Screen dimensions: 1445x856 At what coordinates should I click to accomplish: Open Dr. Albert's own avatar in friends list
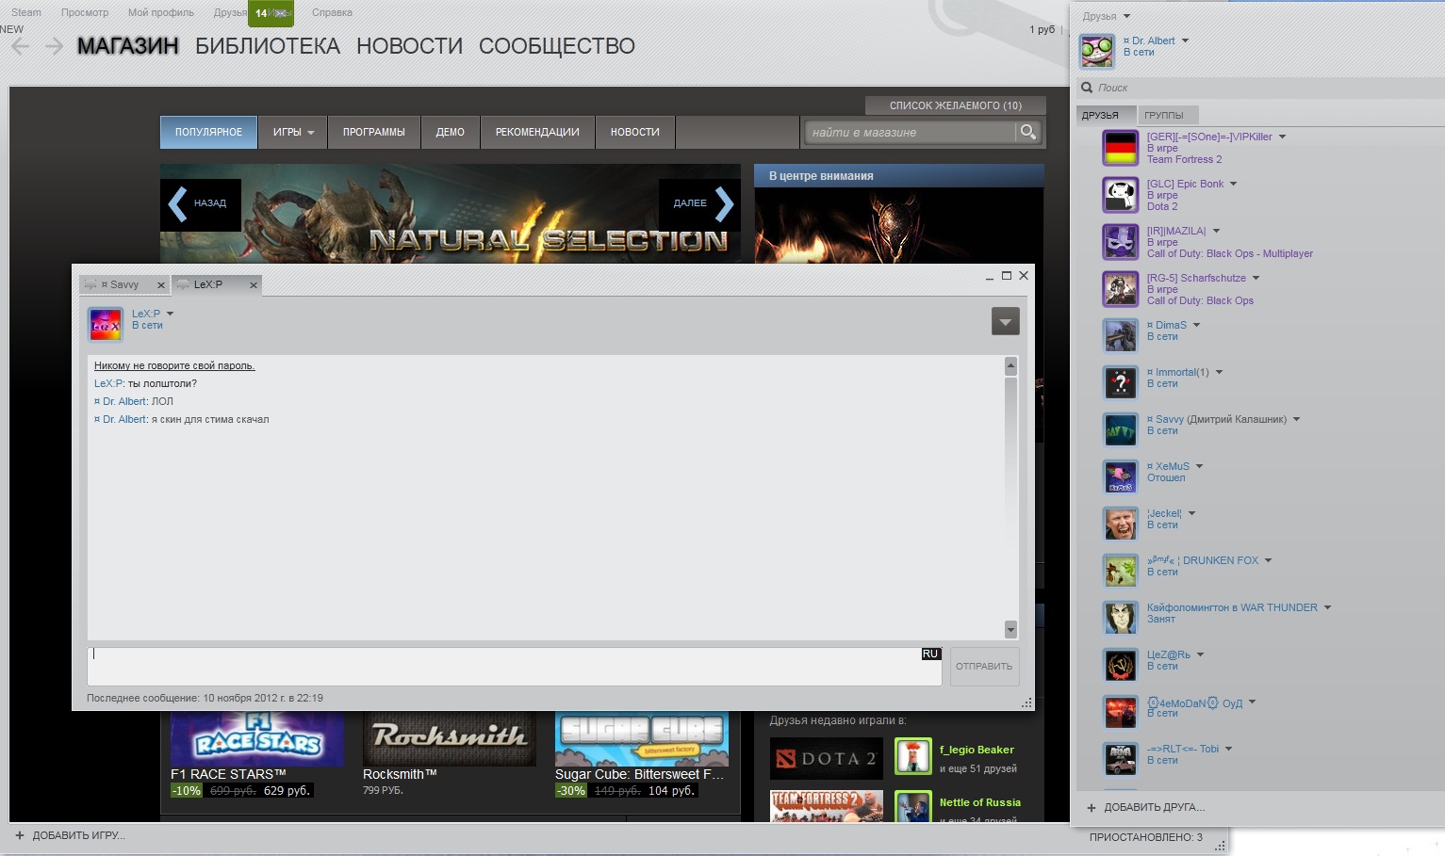(1097, 51)
